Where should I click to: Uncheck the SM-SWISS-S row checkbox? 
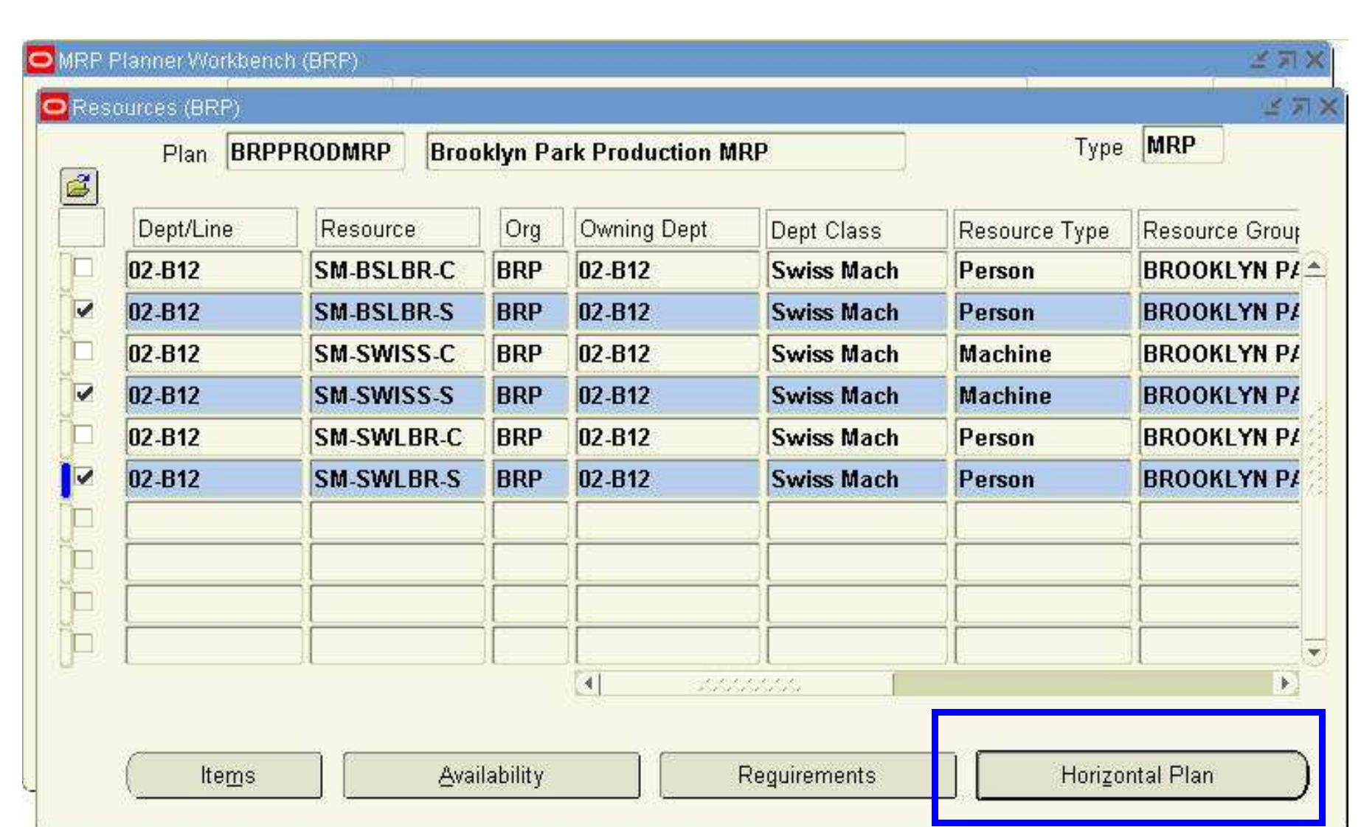[x=84, y=393]
